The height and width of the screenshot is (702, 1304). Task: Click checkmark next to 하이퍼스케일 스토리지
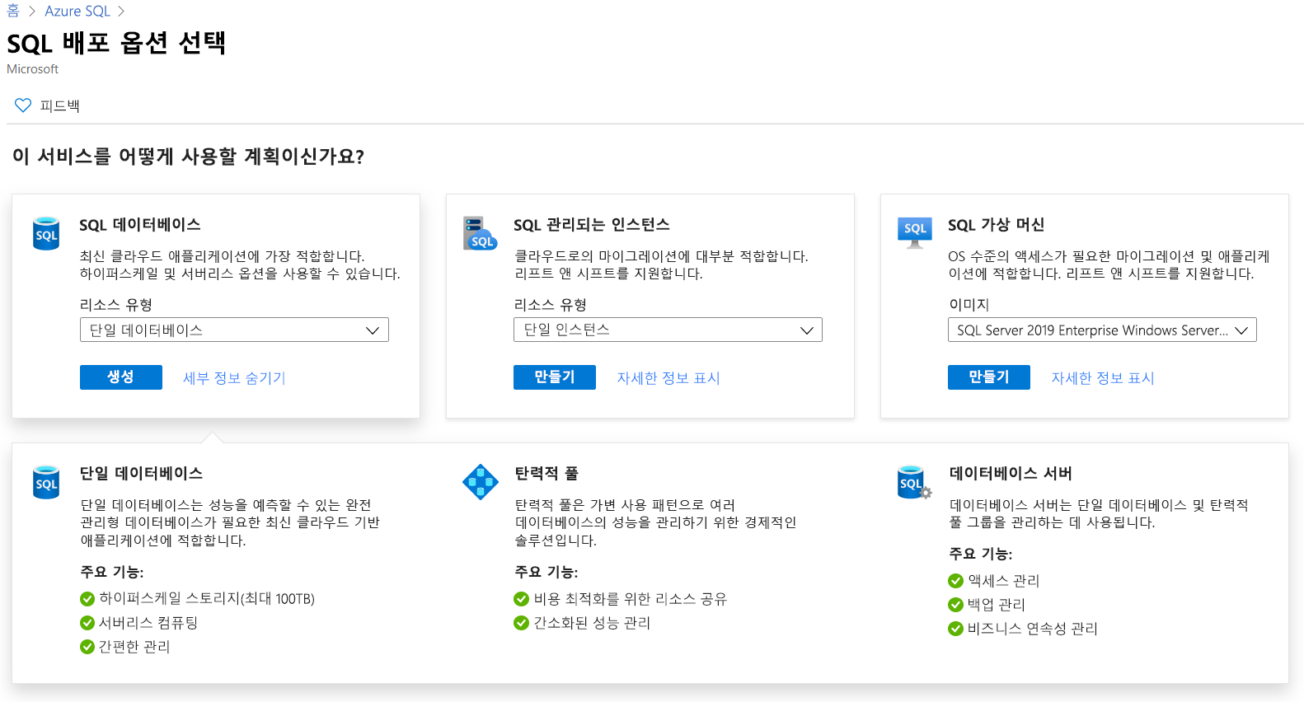(x=87, y=599)
